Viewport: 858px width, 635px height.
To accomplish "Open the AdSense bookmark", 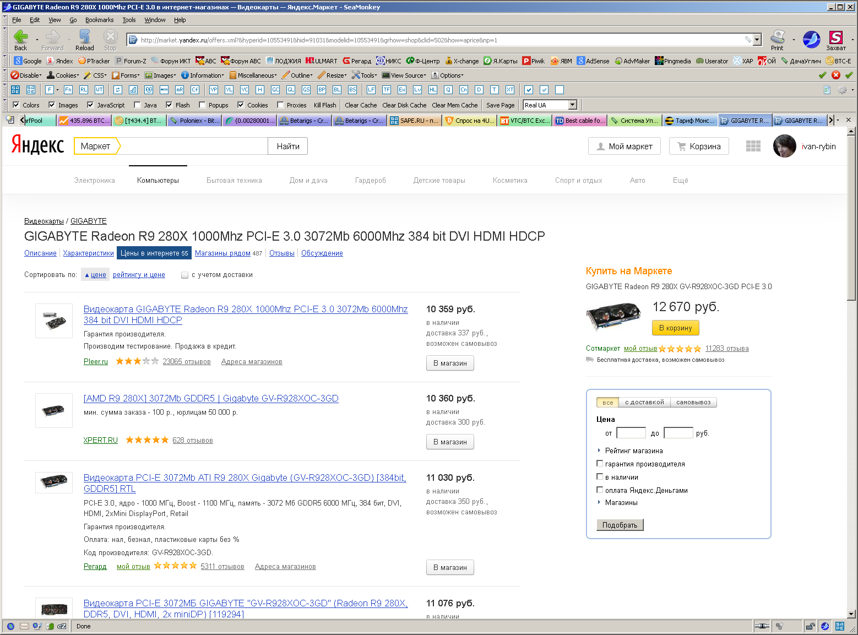I will pos(593,61).
